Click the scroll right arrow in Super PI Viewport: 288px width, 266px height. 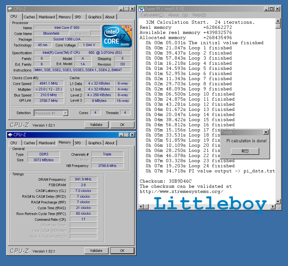pos(273,207)
